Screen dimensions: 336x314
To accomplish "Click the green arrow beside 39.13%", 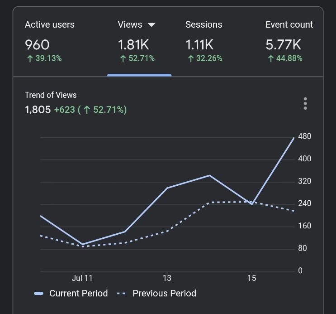I will click(30, 58).
